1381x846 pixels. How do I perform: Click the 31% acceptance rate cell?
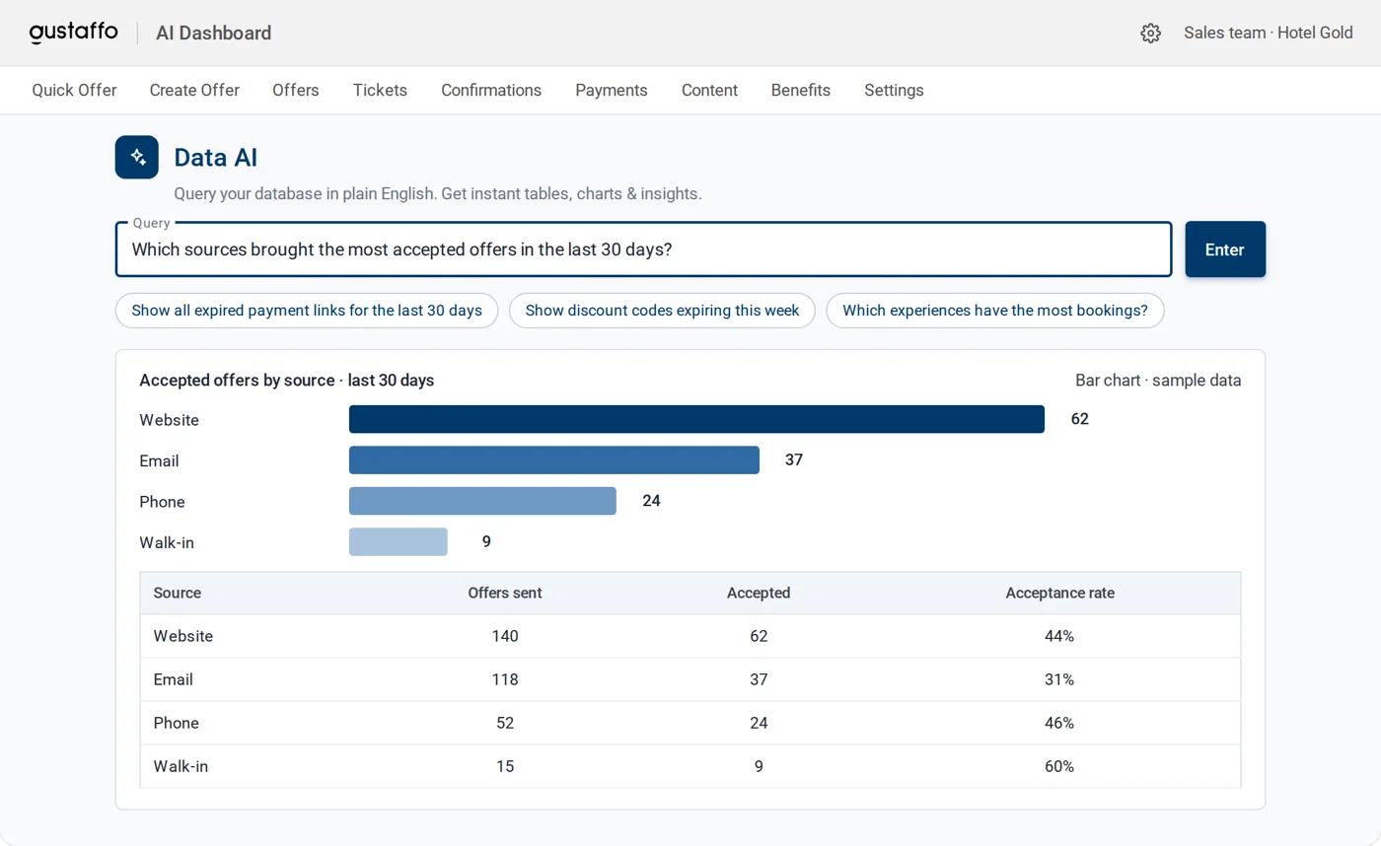point(1059,679)
